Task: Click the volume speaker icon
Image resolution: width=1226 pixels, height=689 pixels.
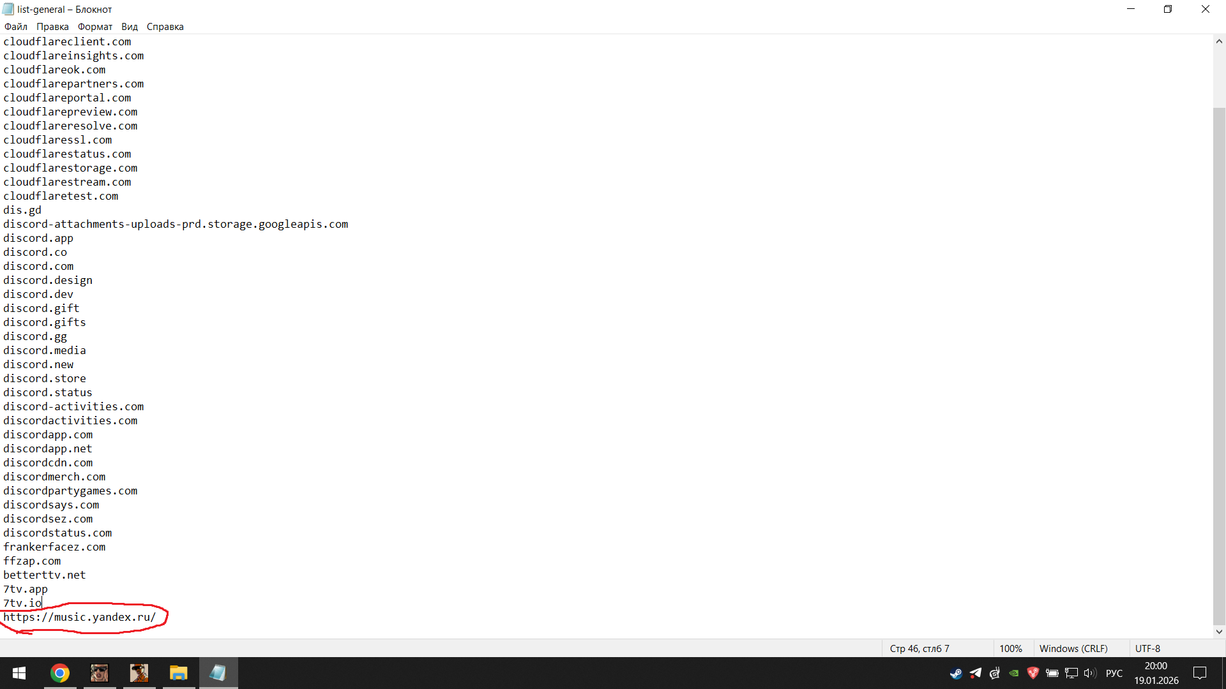Action: (1089, 673)
